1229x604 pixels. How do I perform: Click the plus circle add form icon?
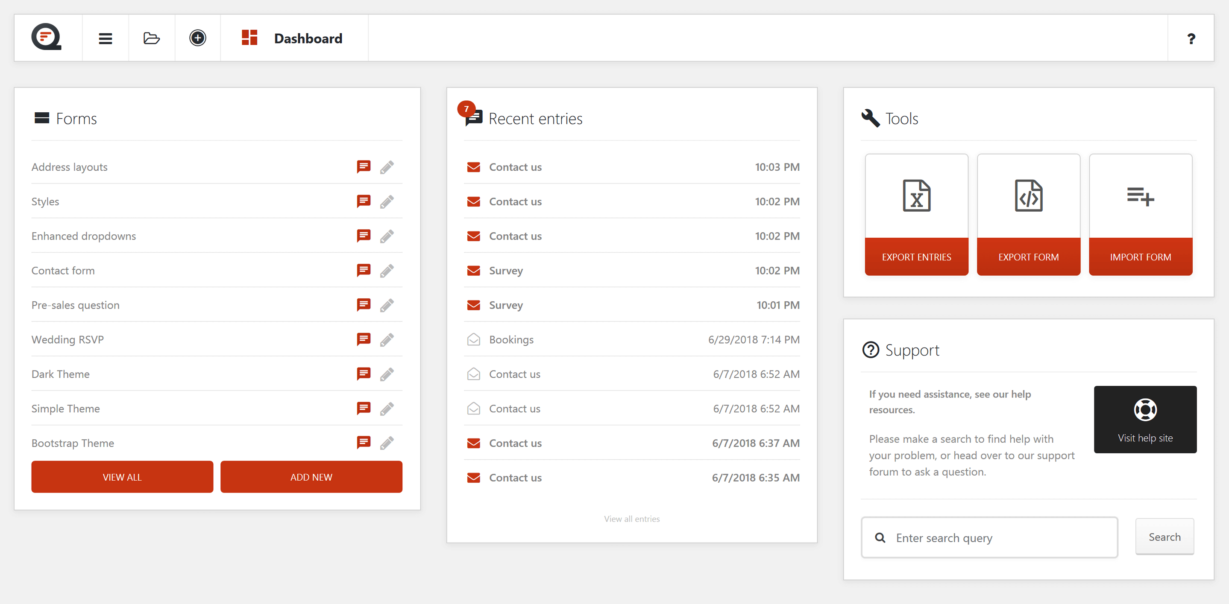(x=197, y=38)
